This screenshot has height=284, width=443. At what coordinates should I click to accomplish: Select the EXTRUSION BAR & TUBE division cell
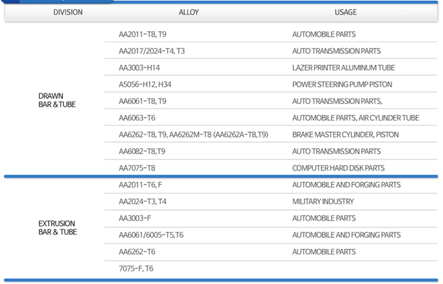tap(57, 228)
